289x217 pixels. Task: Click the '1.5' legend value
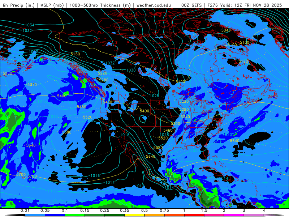pyautogui.click(x=204, y=210)
